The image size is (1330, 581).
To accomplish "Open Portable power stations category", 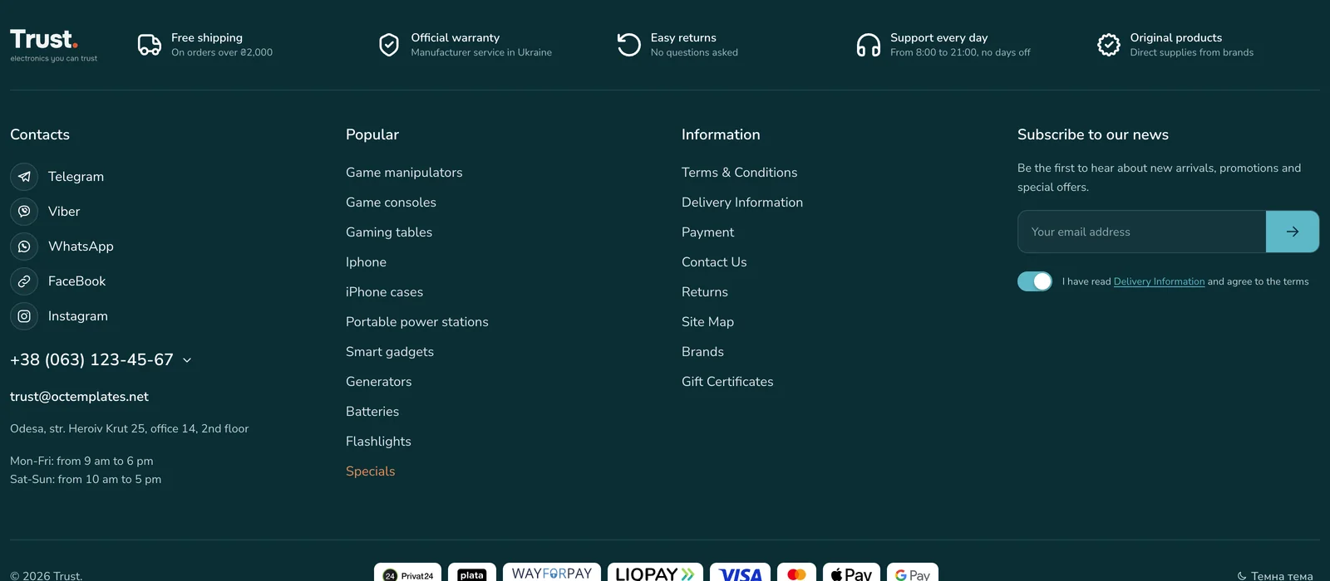I will click(417, 322).
